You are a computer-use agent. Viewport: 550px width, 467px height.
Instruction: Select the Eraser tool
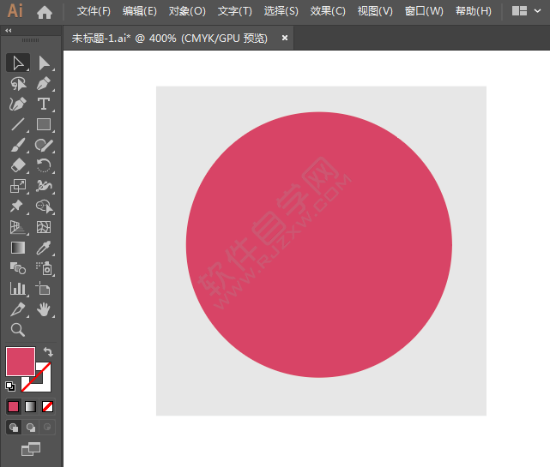click(18, 165)
